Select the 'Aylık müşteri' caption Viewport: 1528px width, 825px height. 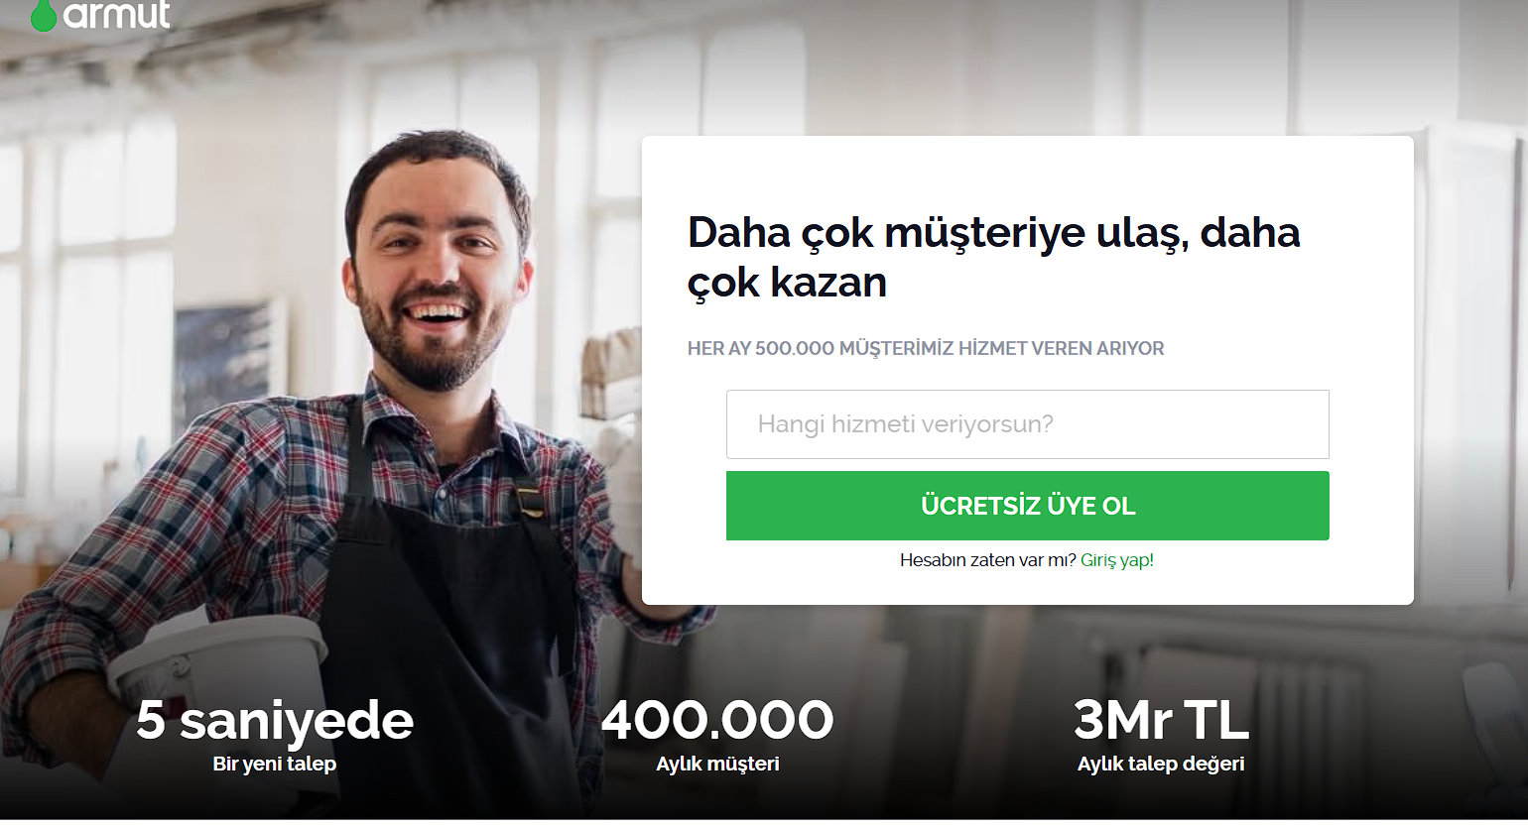tap(717, 764)
